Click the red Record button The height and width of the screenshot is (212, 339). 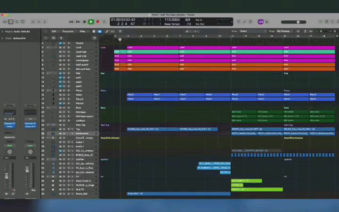click(98, 22)
